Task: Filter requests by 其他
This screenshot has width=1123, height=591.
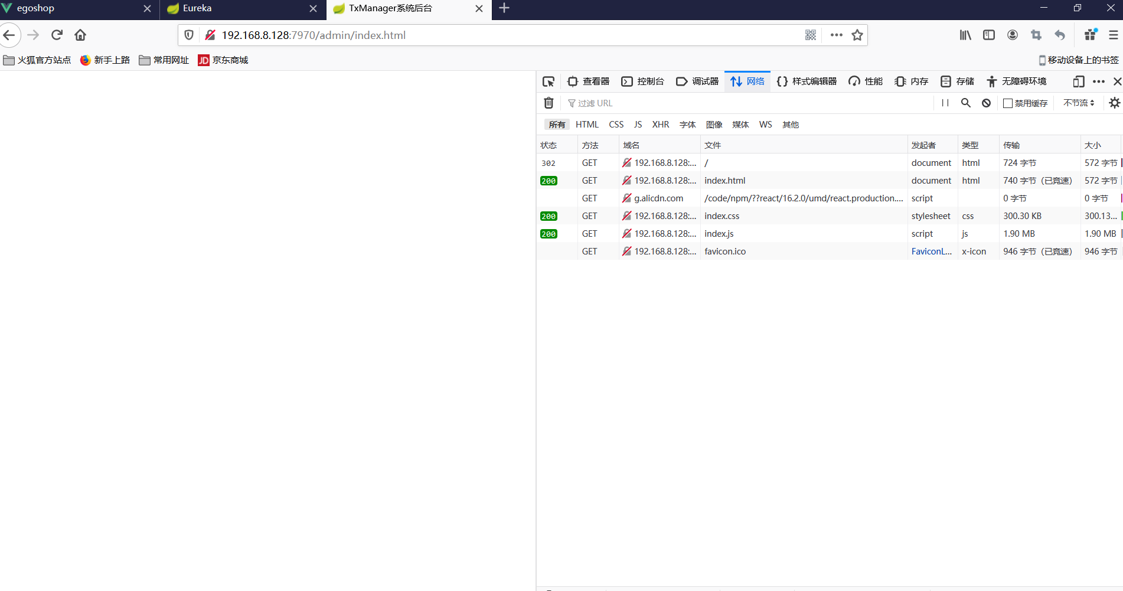Action: pyautogui.click(x=791, y=125)
